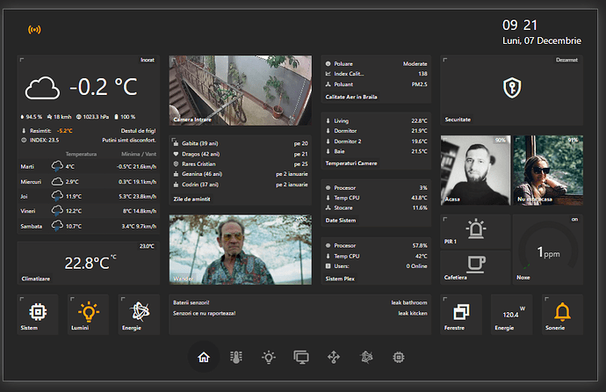Click the orange broadcast signal icon

(35, 30)
